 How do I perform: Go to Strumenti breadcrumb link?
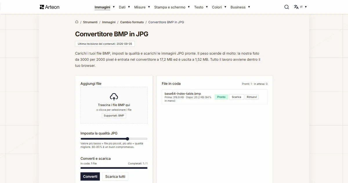pos(90,22)
